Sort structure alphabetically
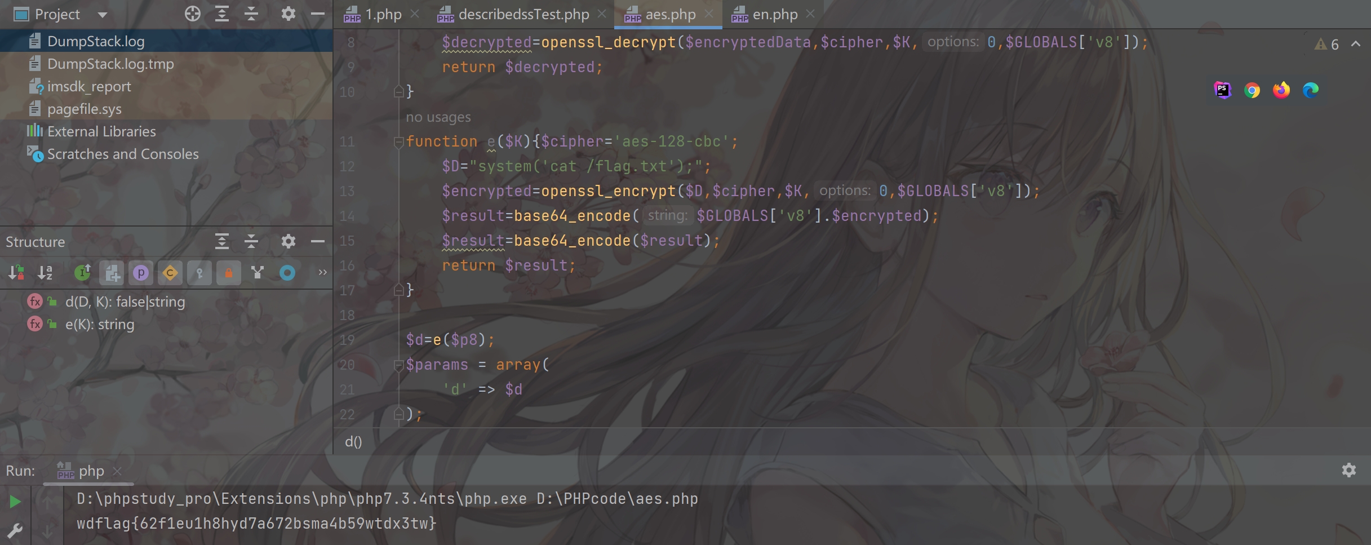This screenshot has height=545, width=1371. 45,273
